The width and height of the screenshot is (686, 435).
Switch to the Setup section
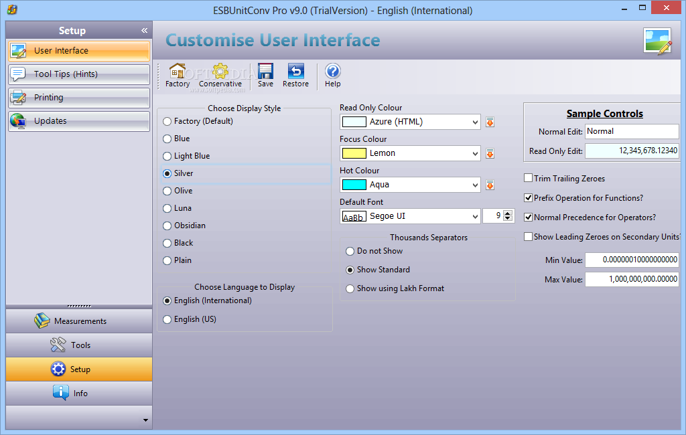coord(79,369)
